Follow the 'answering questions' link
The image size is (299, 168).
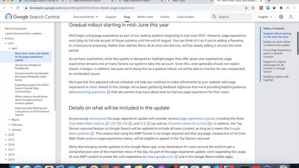90,92
